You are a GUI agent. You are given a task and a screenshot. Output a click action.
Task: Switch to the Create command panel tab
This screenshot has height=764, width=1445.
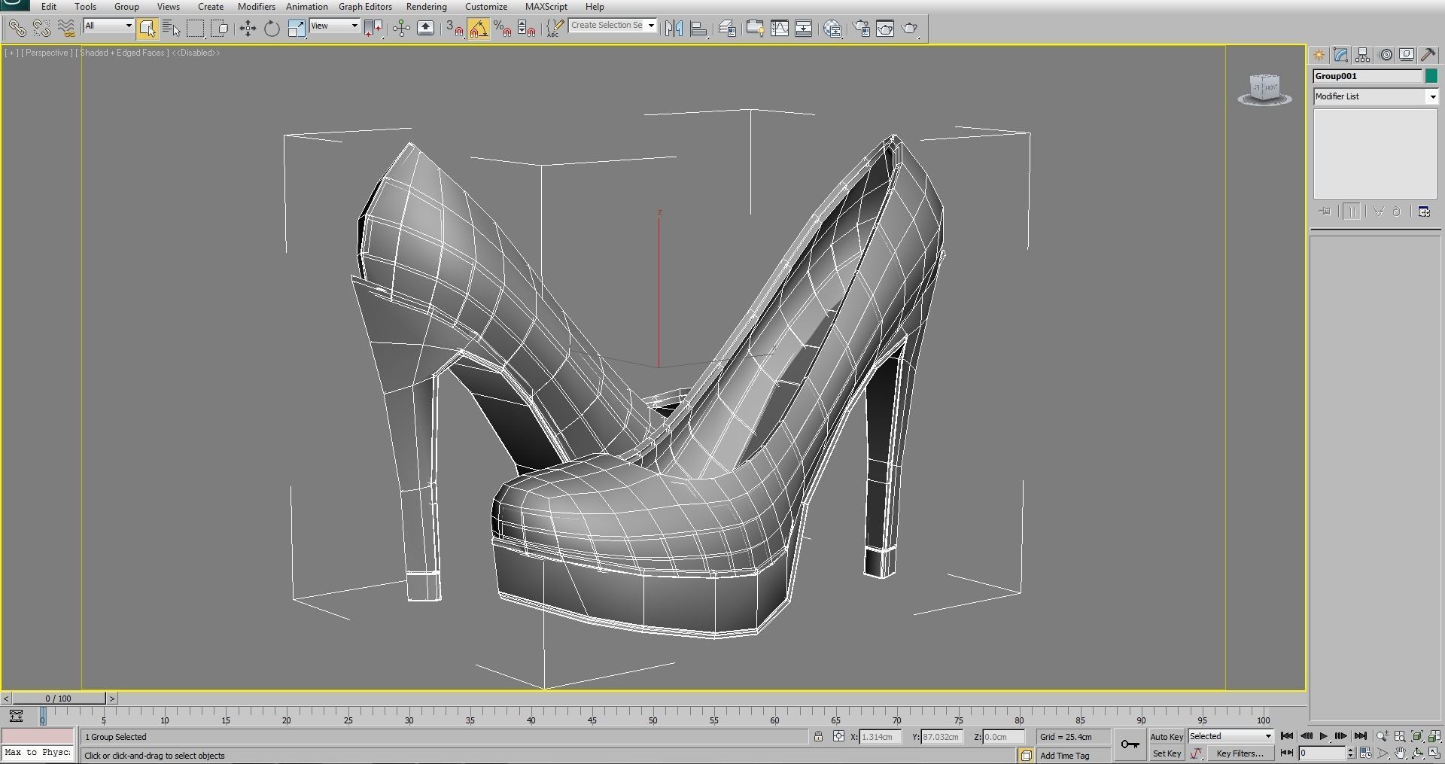click(x=1319, y=55)
